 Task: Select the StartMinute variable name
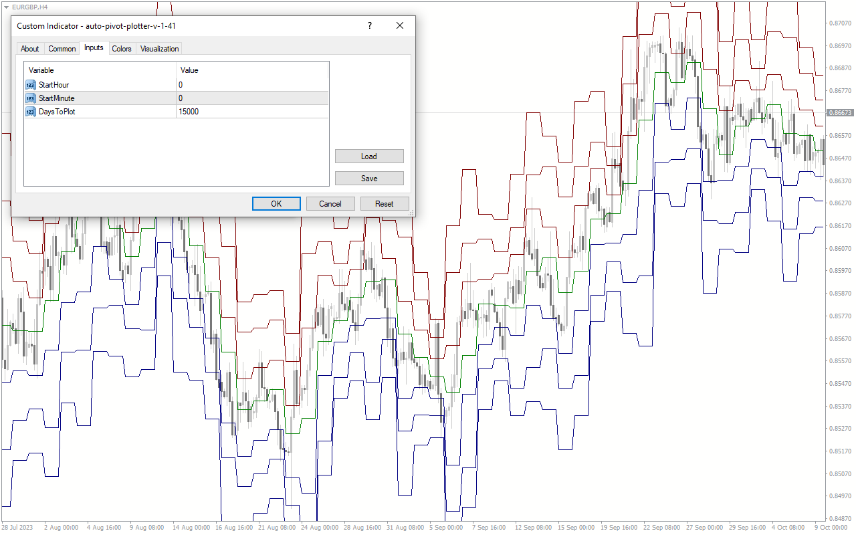coord(57,98)
